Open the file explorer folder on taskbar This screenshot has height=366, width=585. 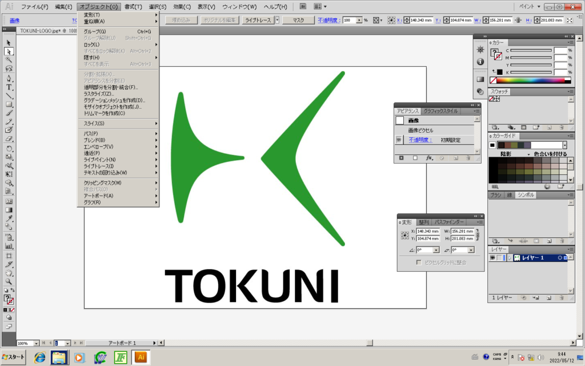click(x=59, y=357)
